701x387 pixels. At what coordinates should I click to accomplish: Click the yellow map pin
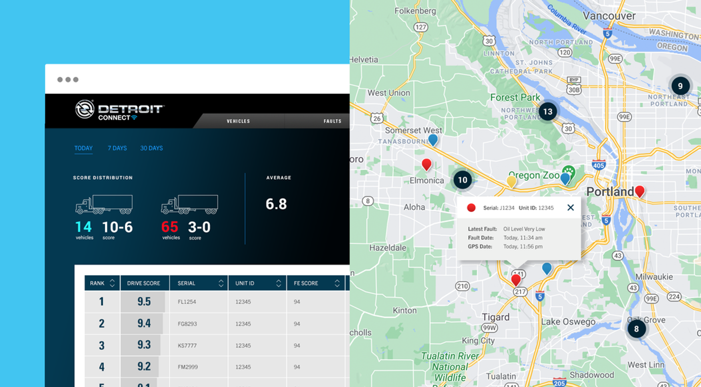(511, 181)
